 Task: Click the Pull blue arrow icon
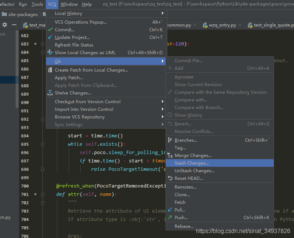click(x=170, y=210)
